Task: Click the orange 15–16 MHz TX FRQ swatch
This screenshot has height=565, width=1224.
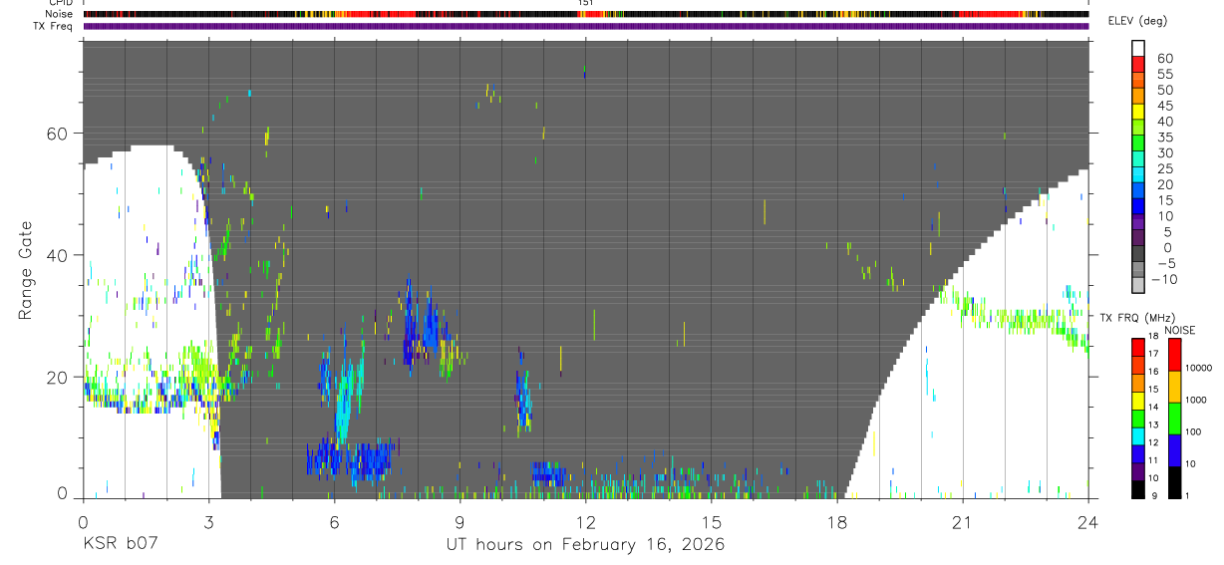Action: (x=1138, y=382)
